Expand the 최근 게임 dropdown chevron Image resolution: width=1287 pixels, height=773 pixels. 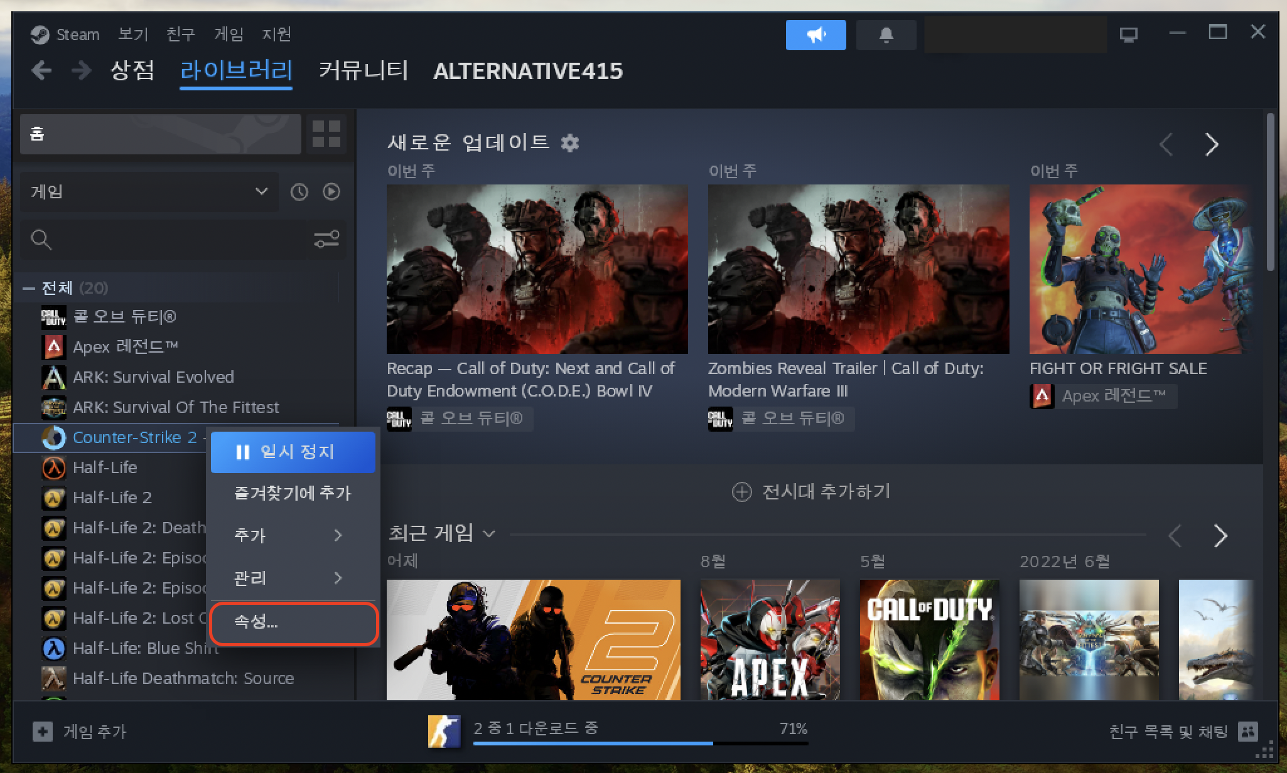click(x=489, y=534)
